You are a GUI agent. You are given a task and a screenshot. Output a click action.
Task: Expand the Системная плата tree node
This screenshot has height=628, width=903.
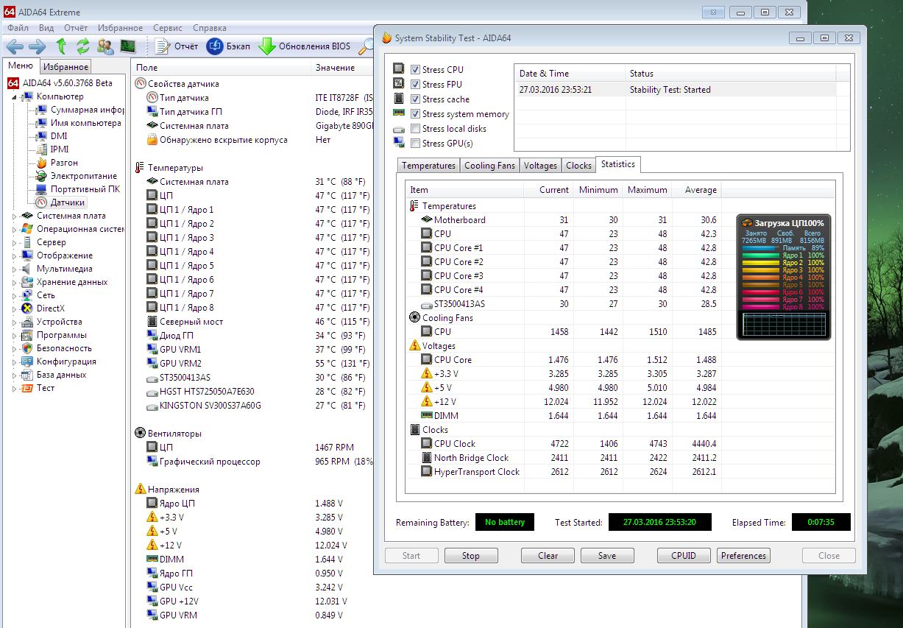pos(15,216)
